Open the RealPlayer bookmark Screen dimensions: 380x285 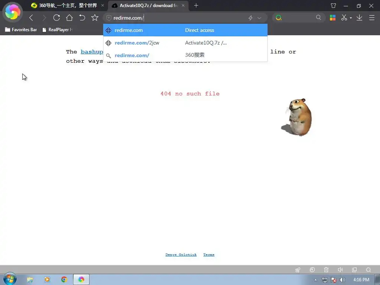pos(58,30)
